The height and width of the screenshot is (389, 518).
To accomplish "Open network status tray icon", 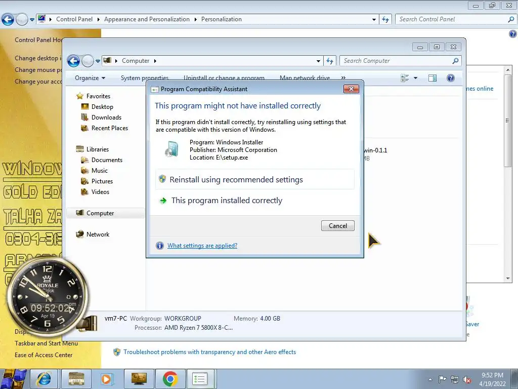I will [455, 379].
